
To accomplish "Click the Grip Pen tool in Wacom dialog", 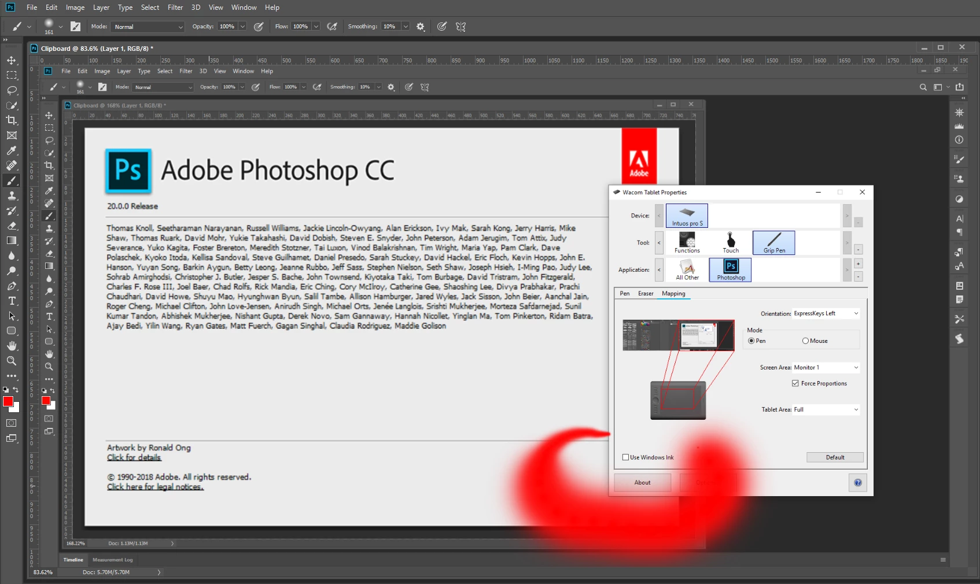I will point(774,243).
